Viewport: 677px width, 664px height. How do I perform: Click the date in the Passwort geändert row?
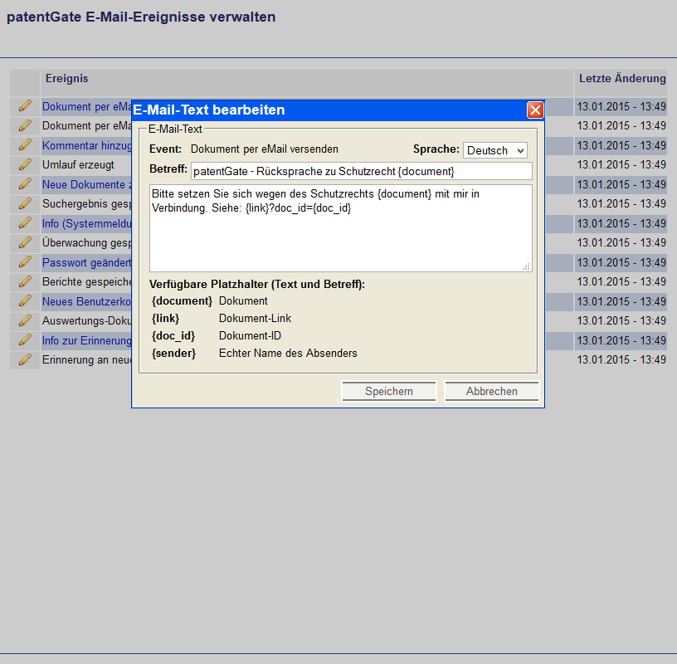coord(621,262)
